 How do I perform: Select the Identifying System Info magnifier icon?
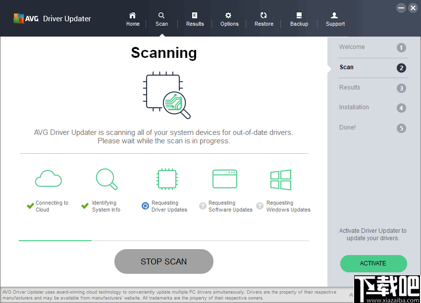pyautogui.click(x=106, y=179)
